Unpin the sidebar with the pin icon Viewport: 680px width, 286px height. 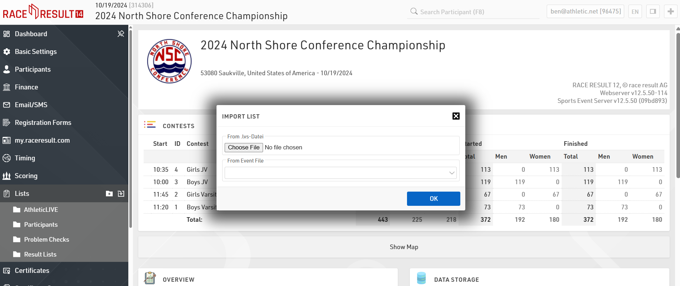(x=121, y=34)
